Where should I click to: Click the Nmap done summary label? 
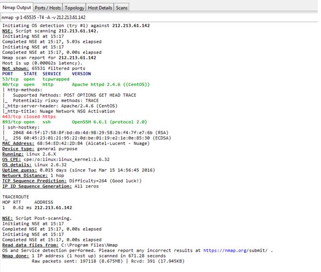[15, 256]
